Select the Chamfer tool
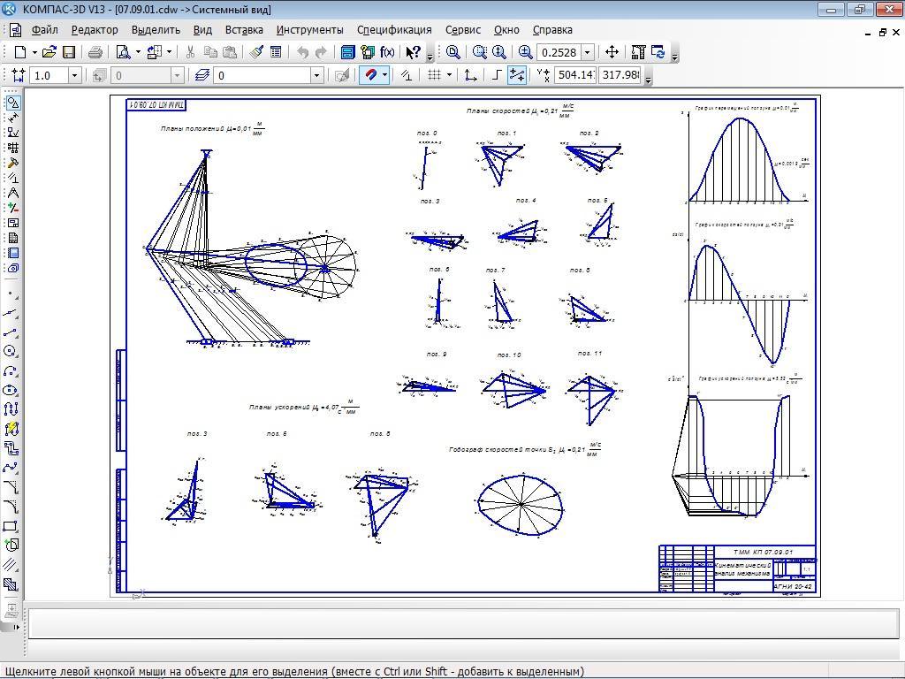Viewport: 905px width, 679px height. pyautogui.click(x=11, y=487)
